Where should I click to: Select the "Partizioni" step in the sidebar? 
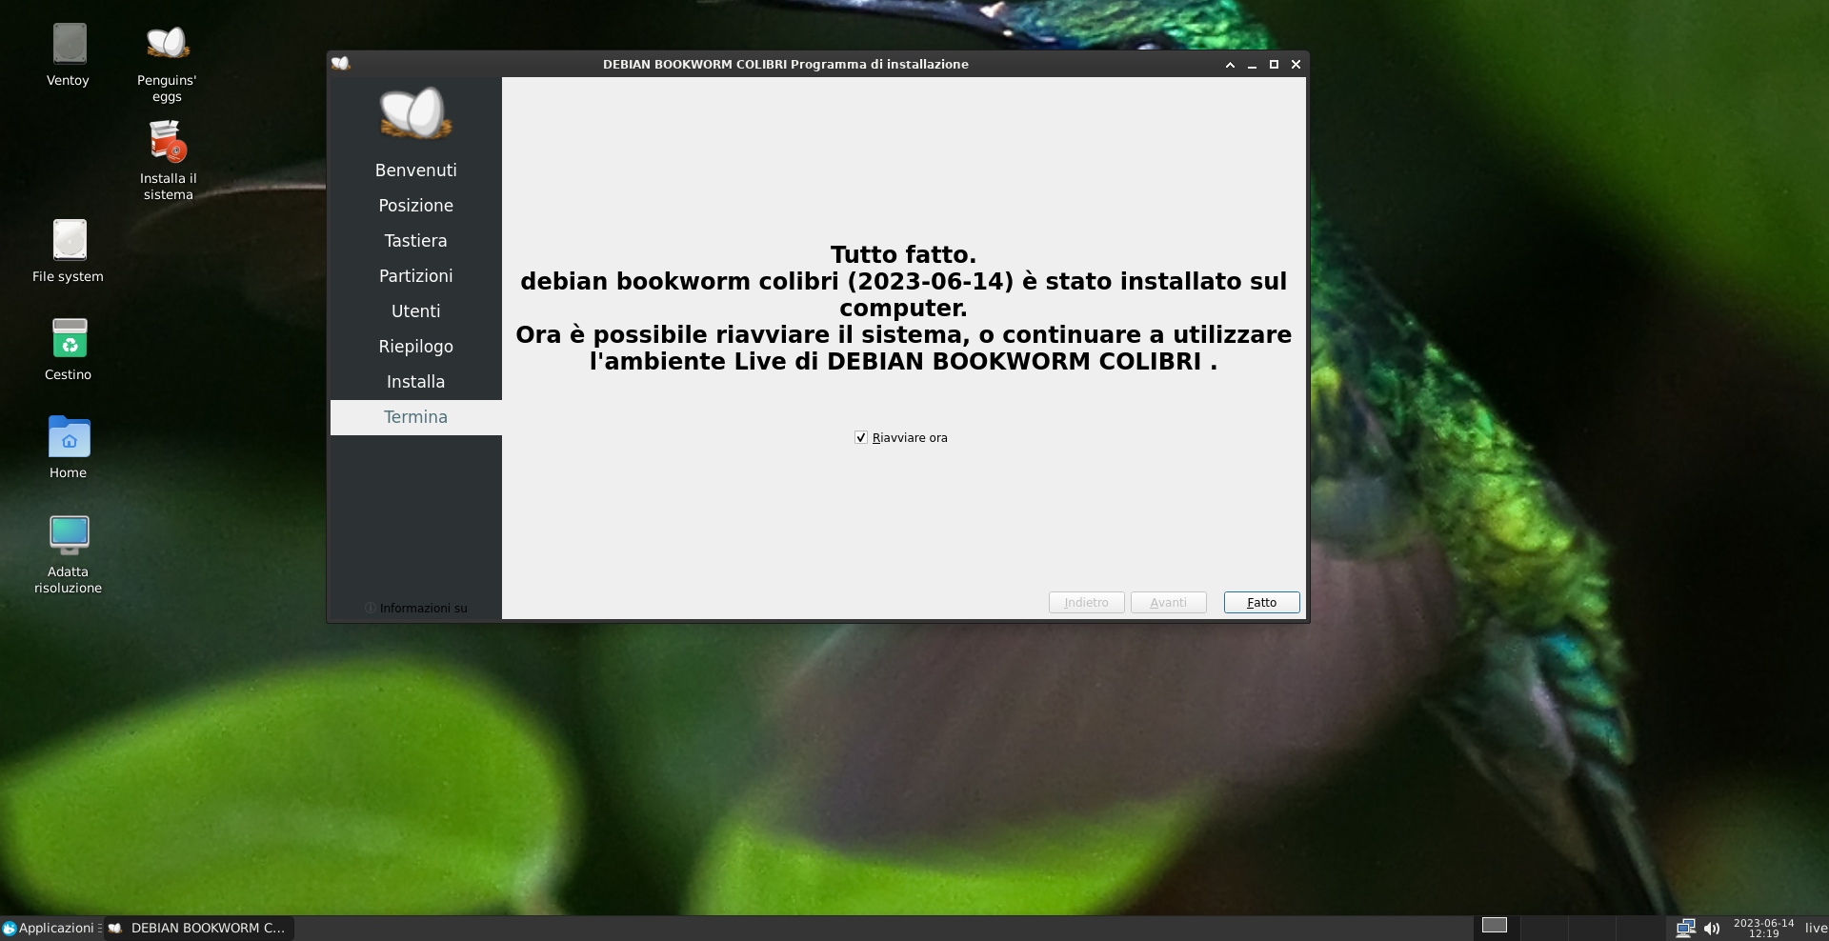click(415, 275)
